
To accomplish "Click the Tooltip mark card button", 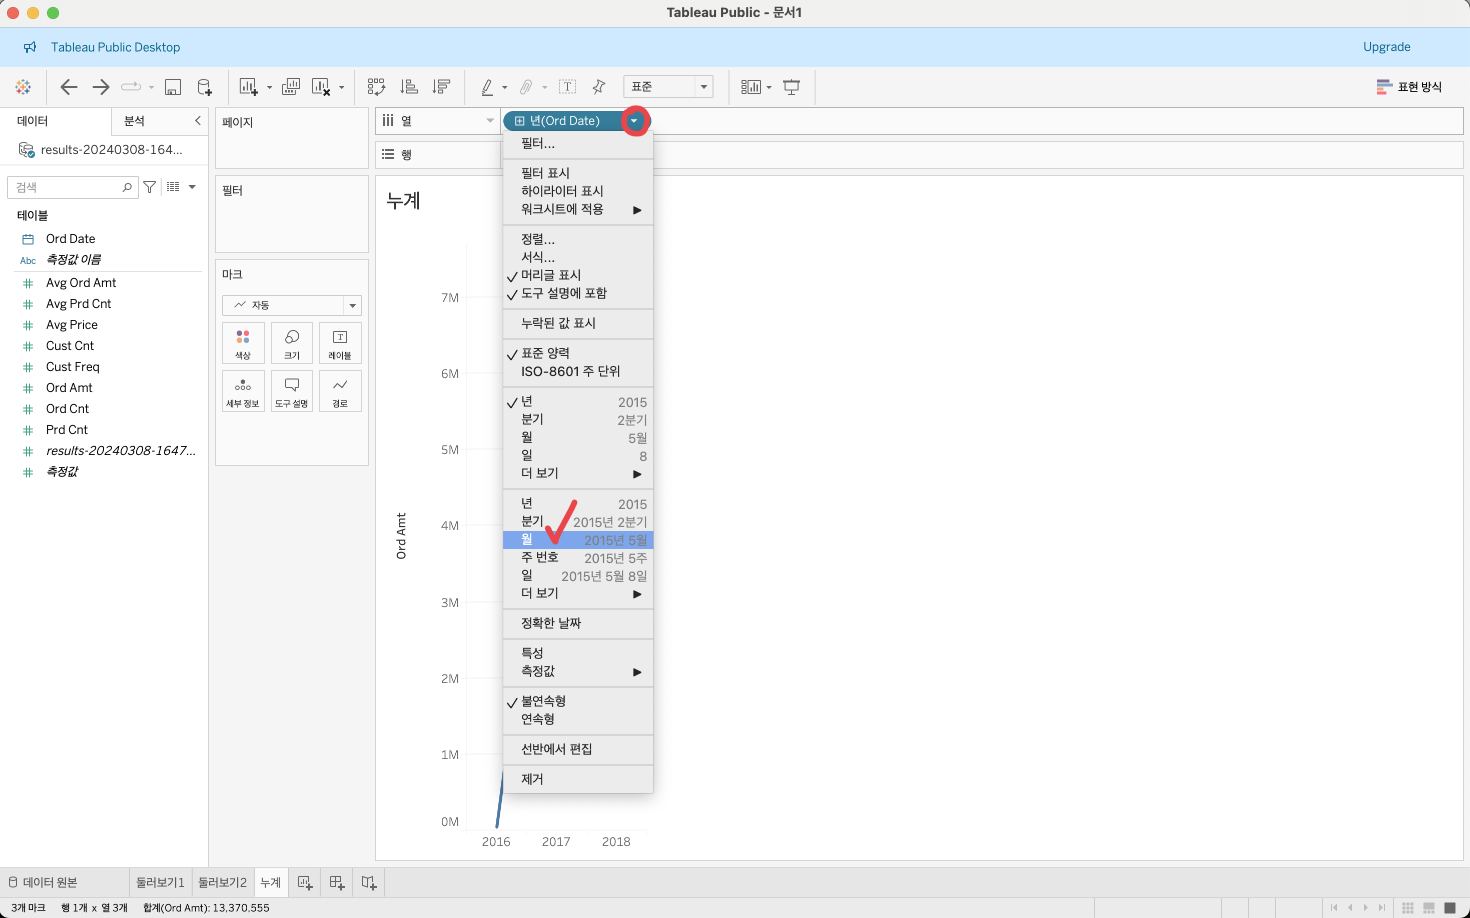I will [292, 391].
